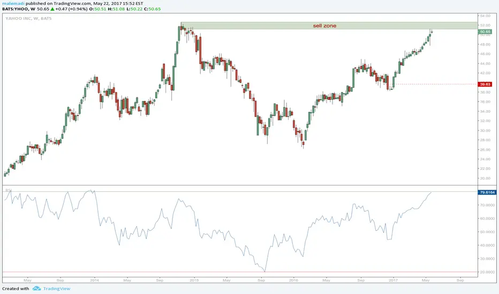Click the 20.0000 RSI axis label

487,272
